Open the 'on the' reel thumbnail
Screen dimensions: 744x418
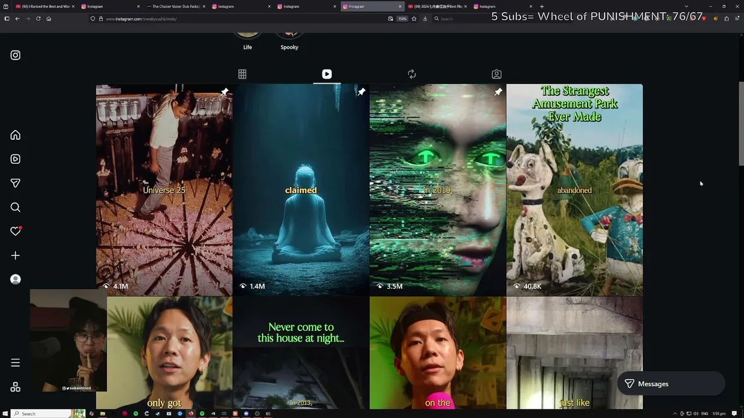coord(438,353)
